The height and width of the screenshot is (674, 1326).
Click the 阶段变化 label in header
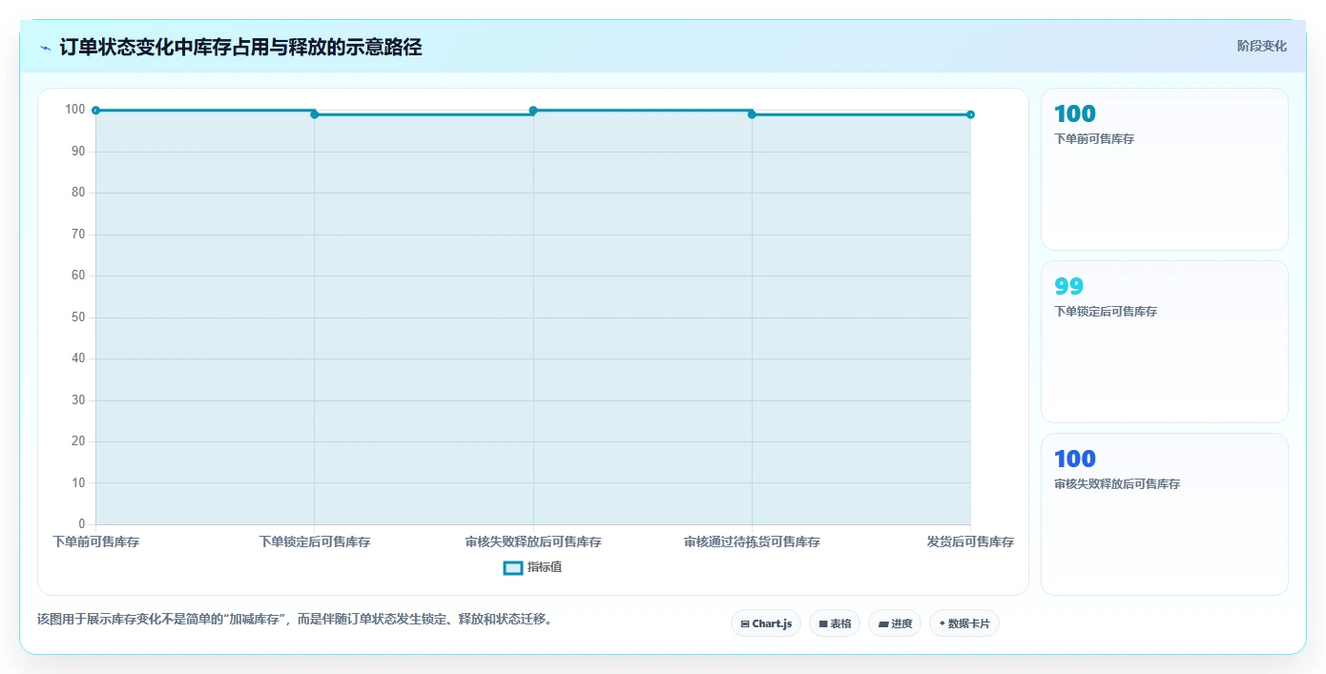coord(1261,46)
